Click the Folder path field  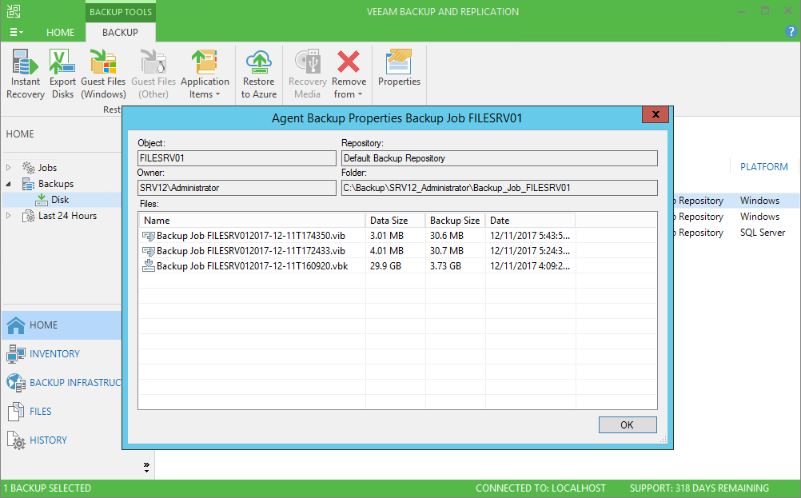click(x=499, y=188)
